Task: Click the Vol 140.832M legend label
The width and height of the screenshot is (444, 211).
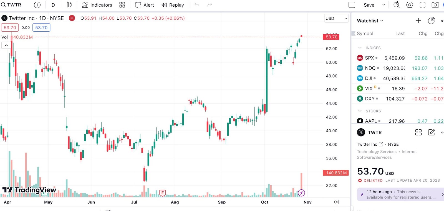Action: coord(17,37)
